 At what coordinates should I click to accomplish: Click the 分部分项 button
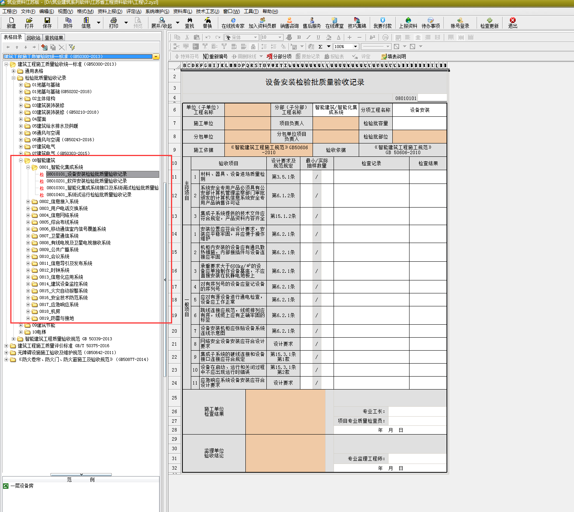pyautogui.click(x=279, y=56)
